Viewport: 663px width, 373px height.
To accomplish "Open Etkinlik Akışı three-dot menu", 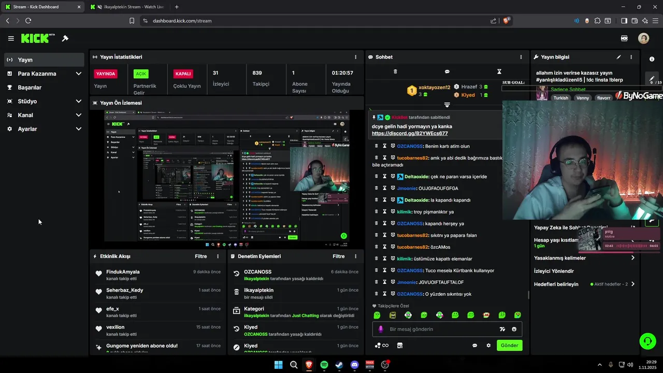I will pos(218,256).
